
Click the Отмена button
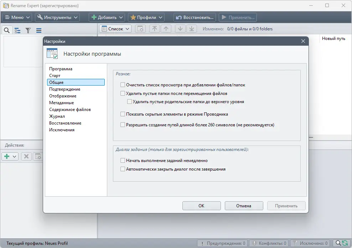(x=244, y=206)
